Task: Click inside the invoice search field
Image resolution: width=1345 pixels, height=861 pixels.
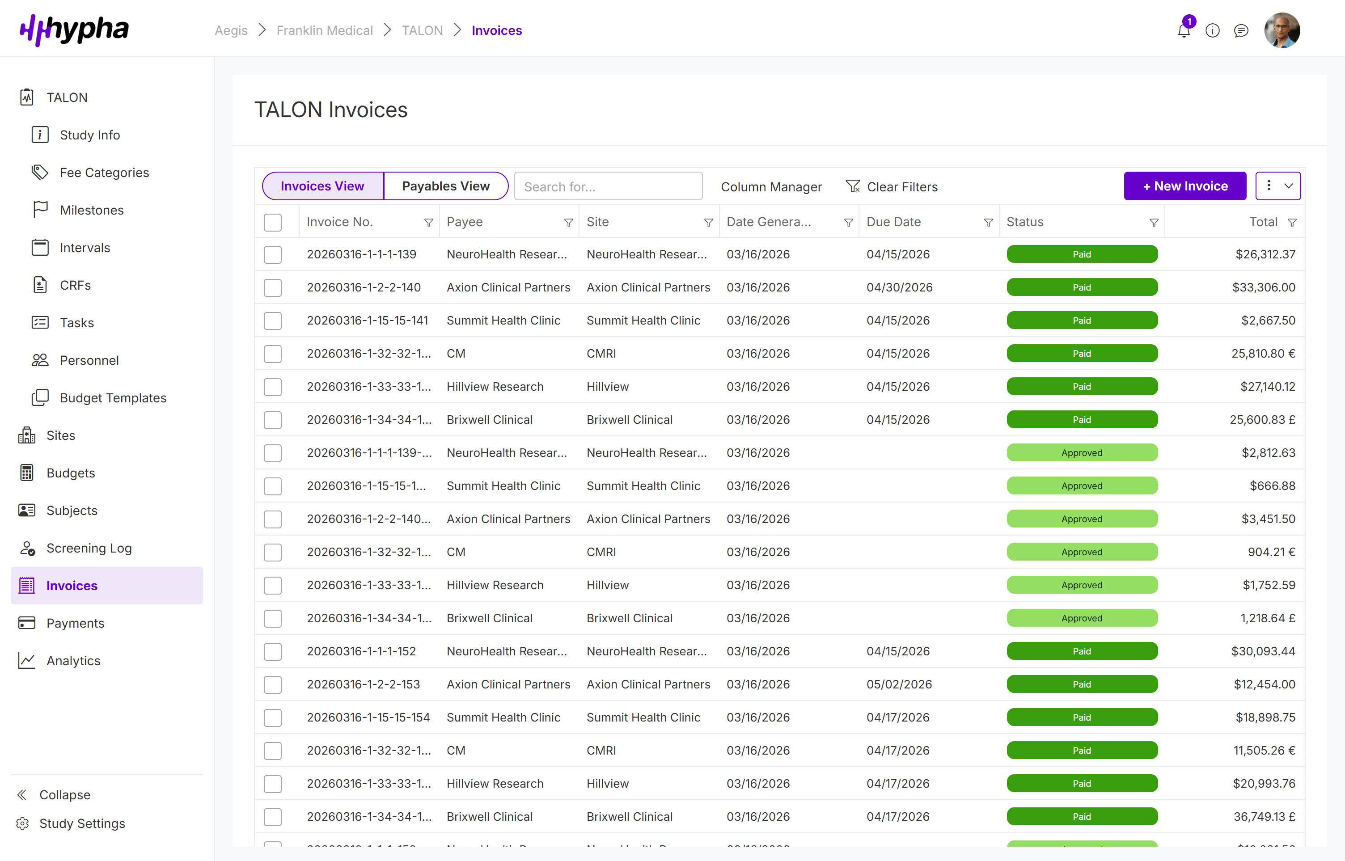Action: 609,186
